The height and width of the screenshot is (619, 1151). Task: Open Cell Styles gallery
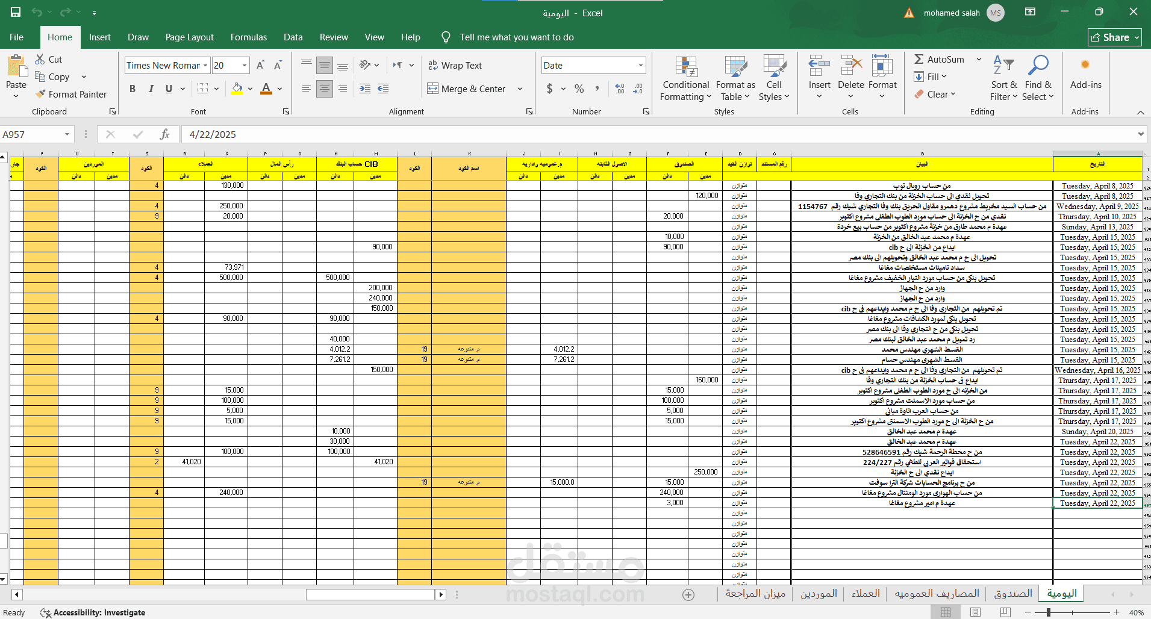point(774,78)
